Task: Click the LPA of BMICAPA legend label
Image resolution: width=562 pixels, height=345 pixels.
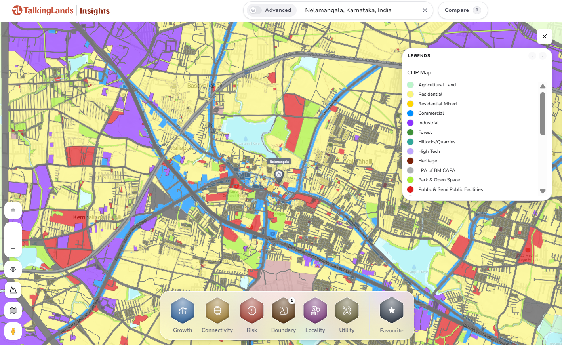Action: pos(437,170)
